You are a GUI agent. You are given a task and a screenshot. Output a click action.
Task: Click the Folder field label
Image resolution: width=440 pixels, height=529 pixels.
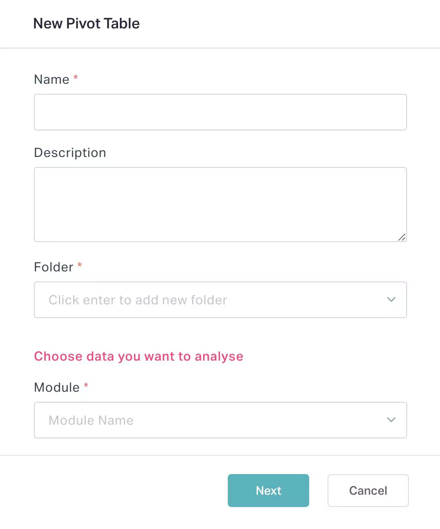click(54, 267)
